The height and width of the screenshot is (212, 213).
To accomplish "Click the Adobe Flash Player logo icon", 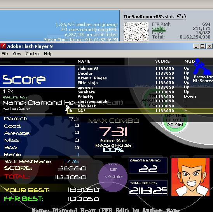I will point(3,46).
